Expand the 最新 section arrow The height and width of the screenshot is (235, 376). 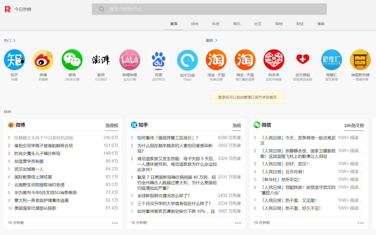pyautogui.click(x=216, y=40)
